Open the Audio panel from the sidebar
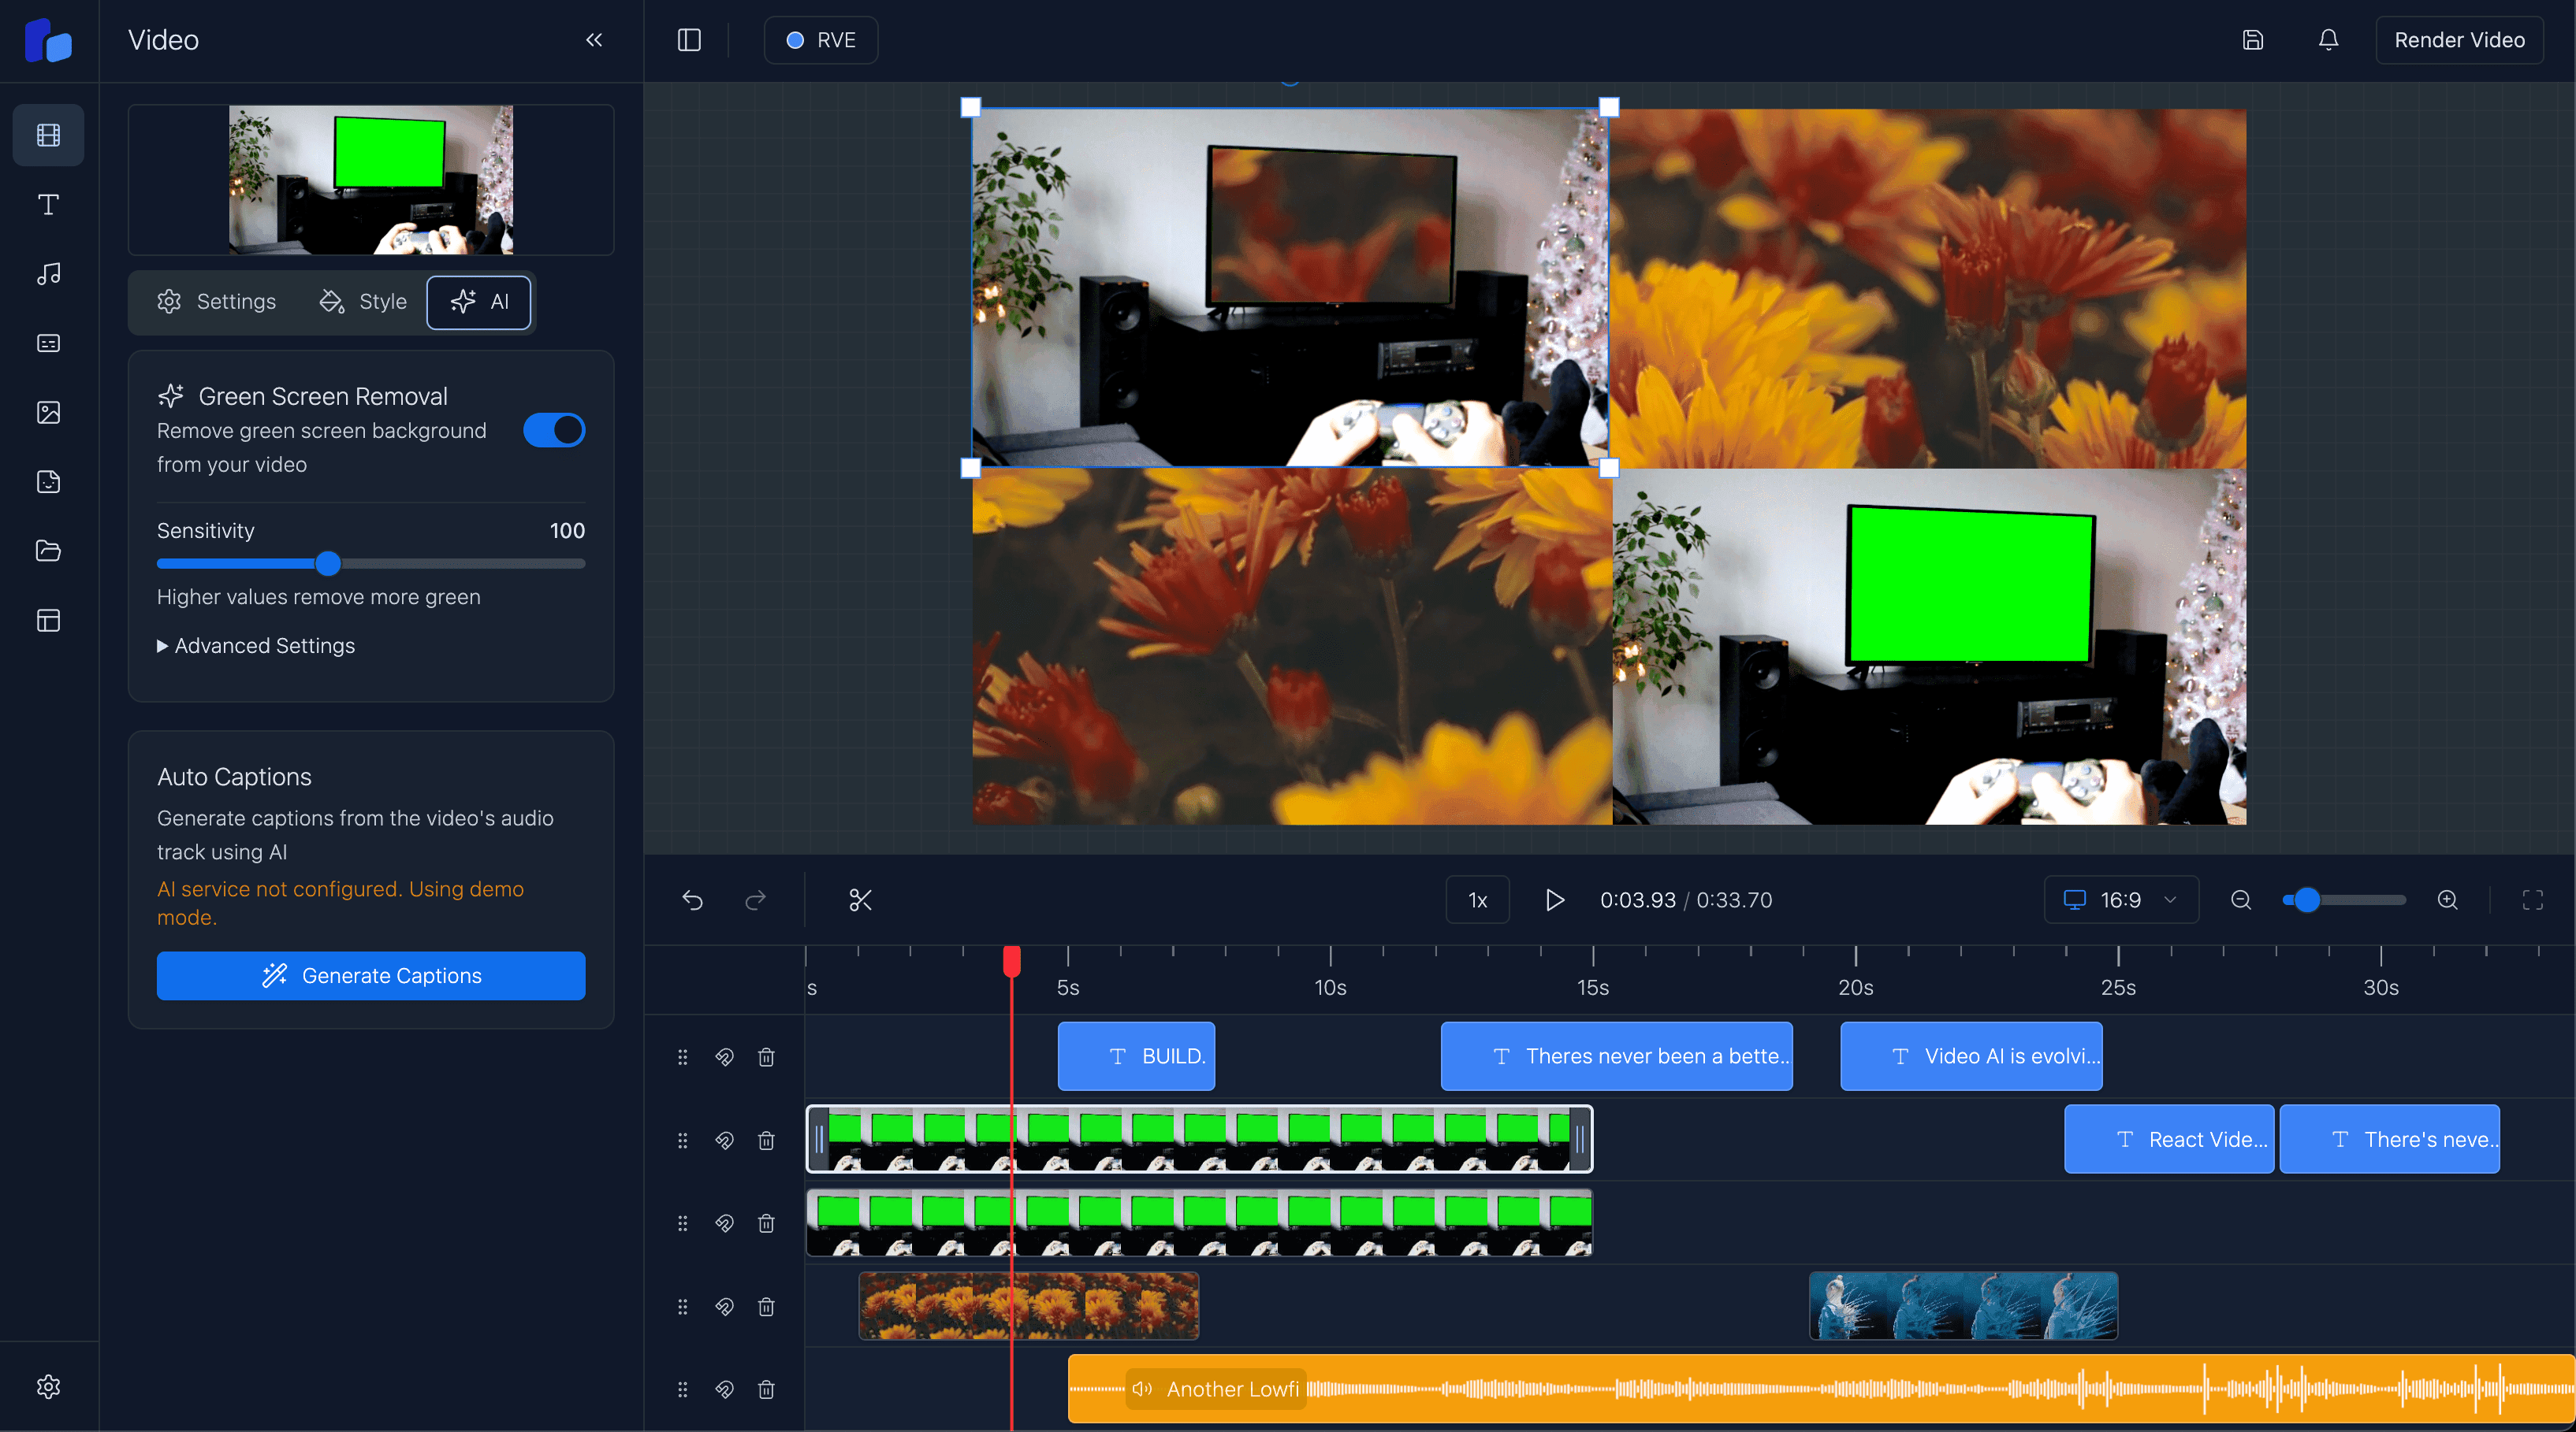The image size is (2576, 1432). (48, 274)
